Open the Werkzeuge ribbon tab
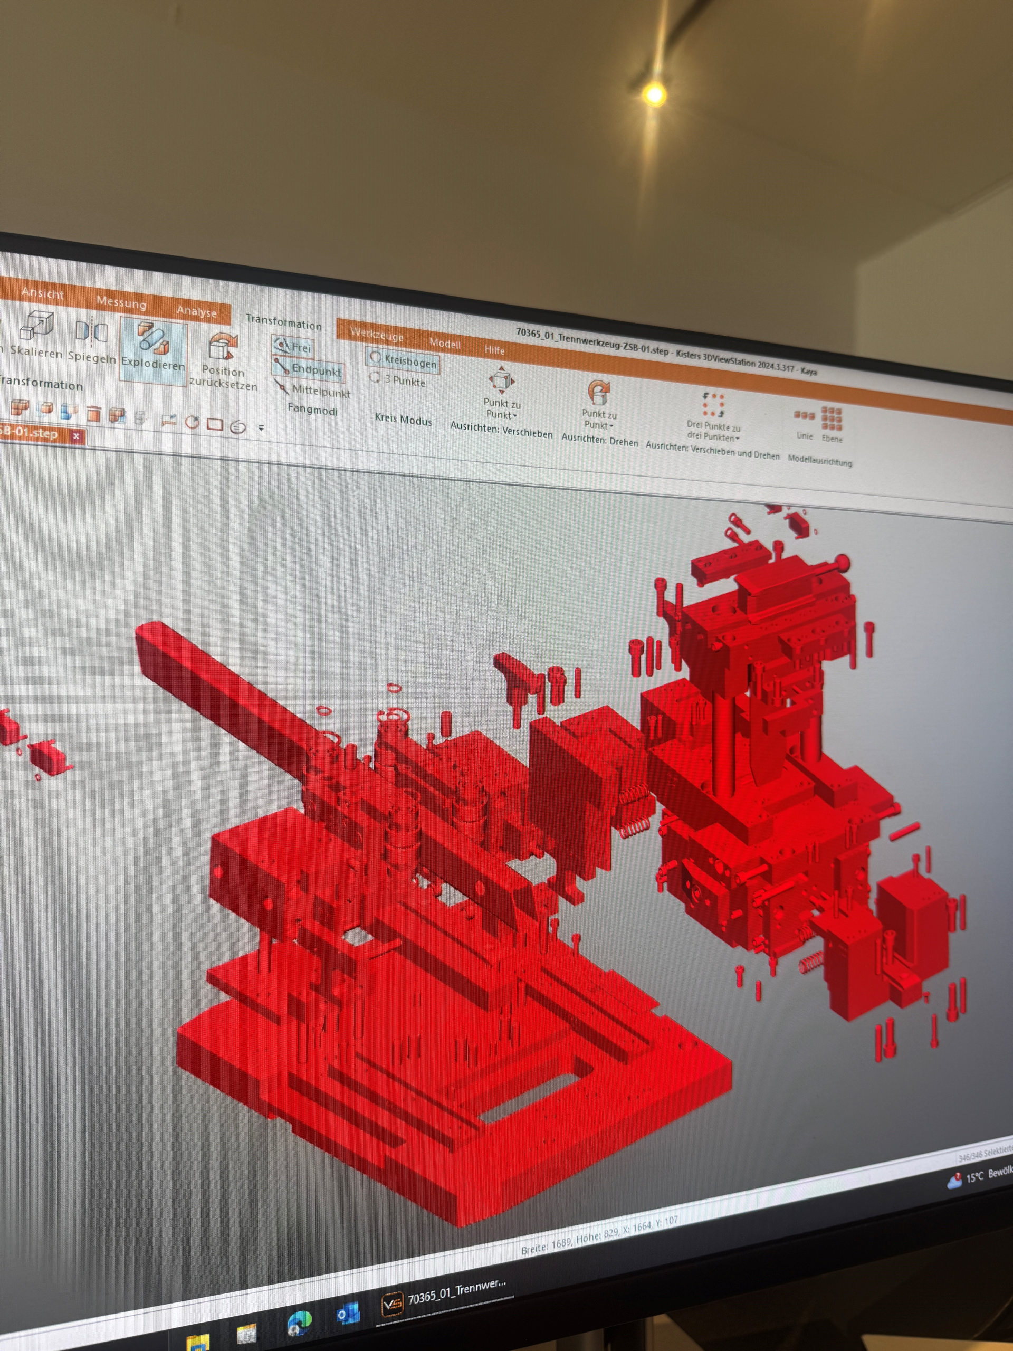 pos(376,335)
